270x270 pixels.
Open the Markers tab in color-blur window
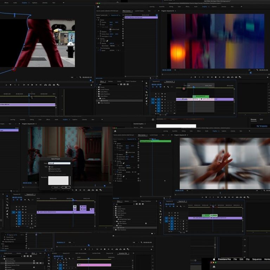pyautogui.click(x=110, y=81)
